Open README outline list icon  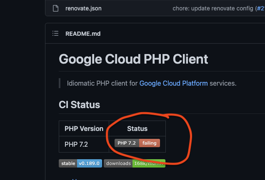[55, 33]
